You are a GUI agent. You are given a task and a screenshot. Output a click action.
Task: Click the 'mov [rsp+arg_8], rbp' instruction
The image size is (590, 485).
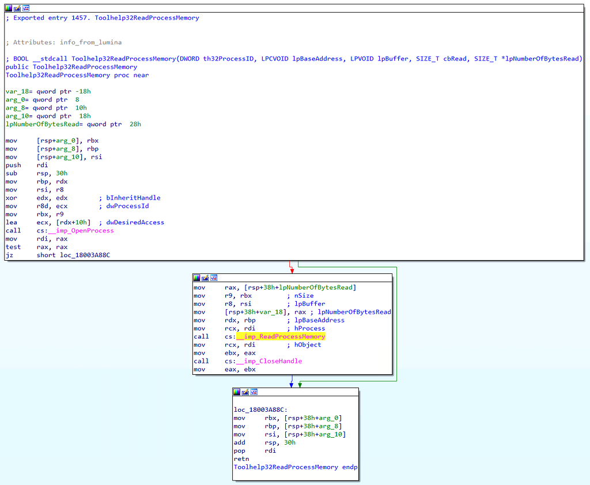pos(52,149)
